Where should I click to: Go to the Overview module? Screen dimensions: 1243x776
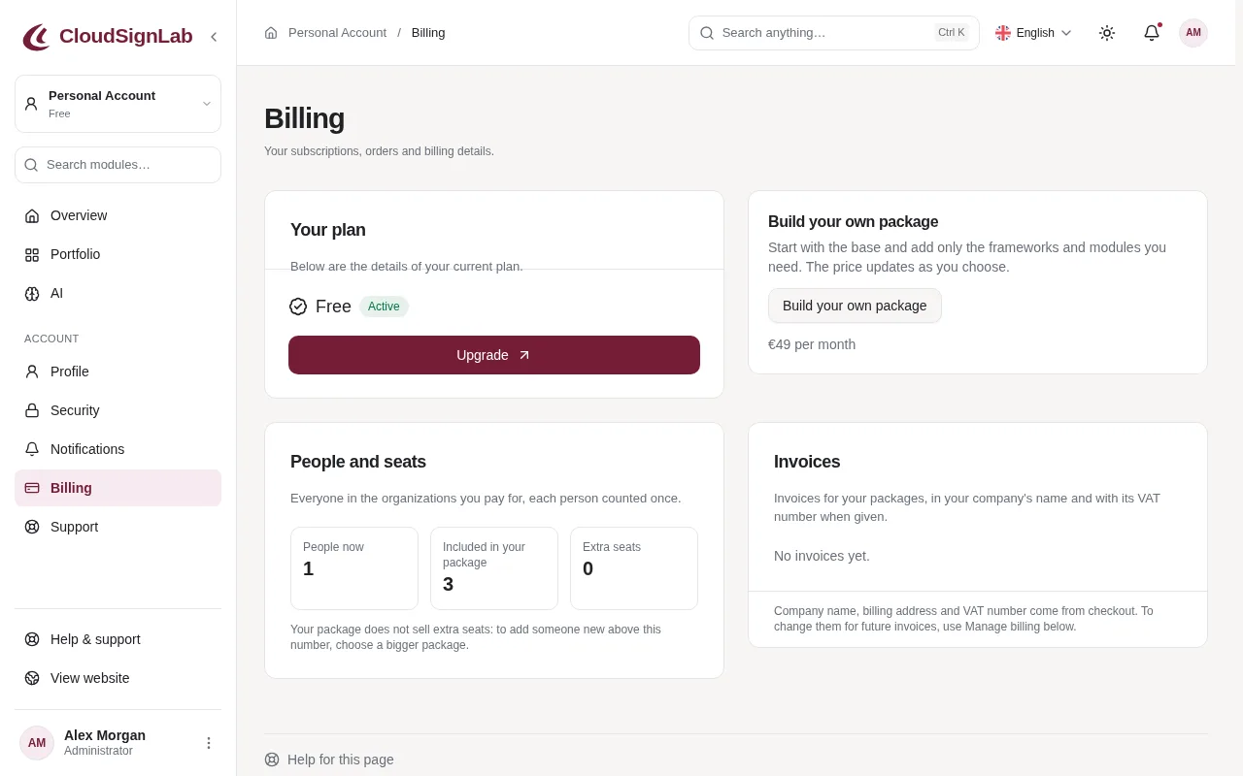click(x=118, y=215)
